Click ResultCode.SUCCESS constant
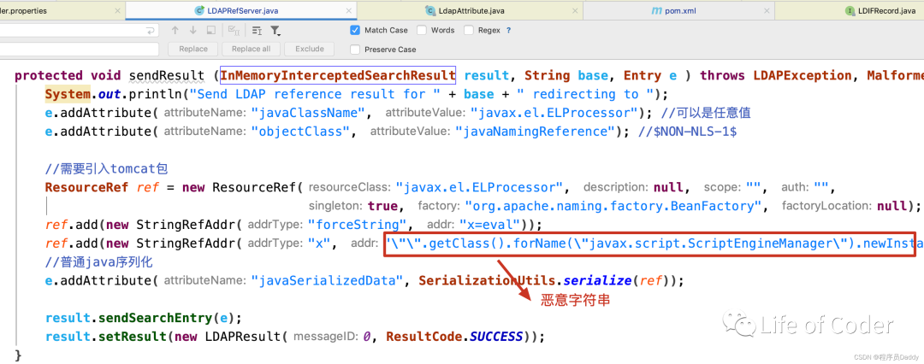Screen dimensions: 924x364 pyautogui.click(x=454, y=337)
